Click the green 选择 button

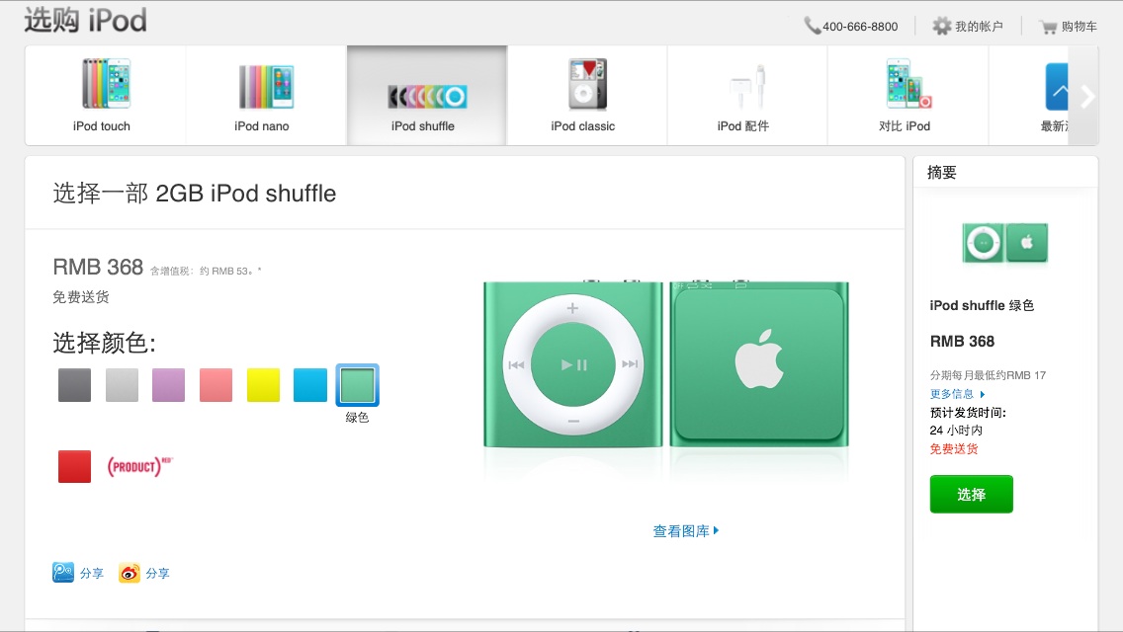coord(971,494)
